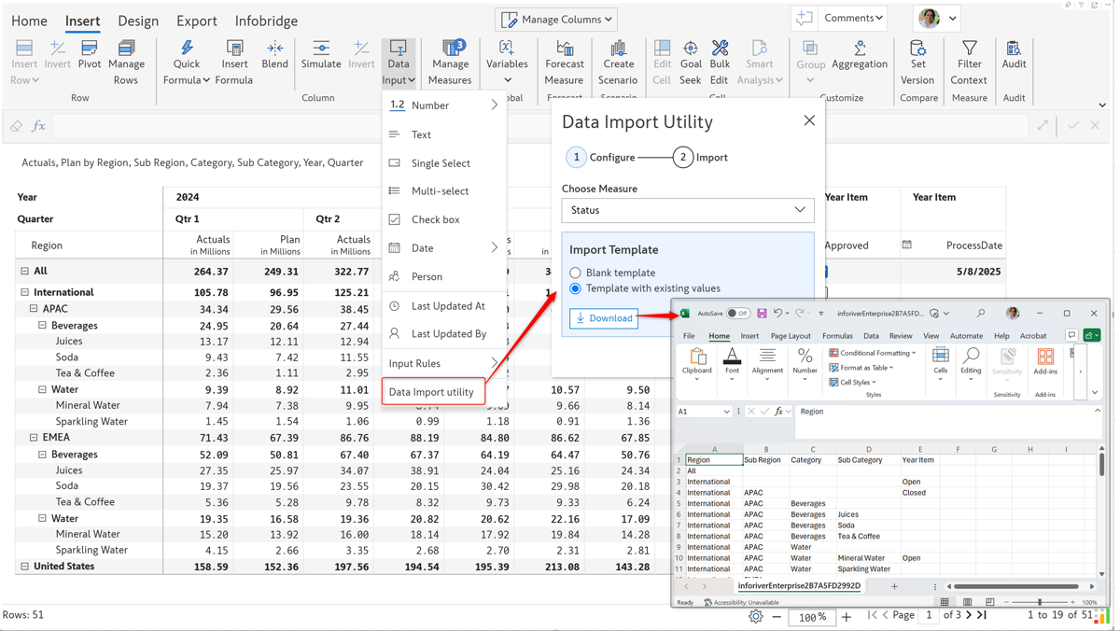Choose Template with existing values option

tap(575, 288)
